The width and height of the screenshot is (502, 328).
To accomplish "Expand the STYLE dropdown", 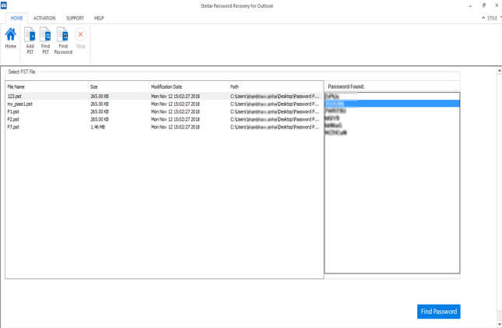I will [x=492, y=17].
